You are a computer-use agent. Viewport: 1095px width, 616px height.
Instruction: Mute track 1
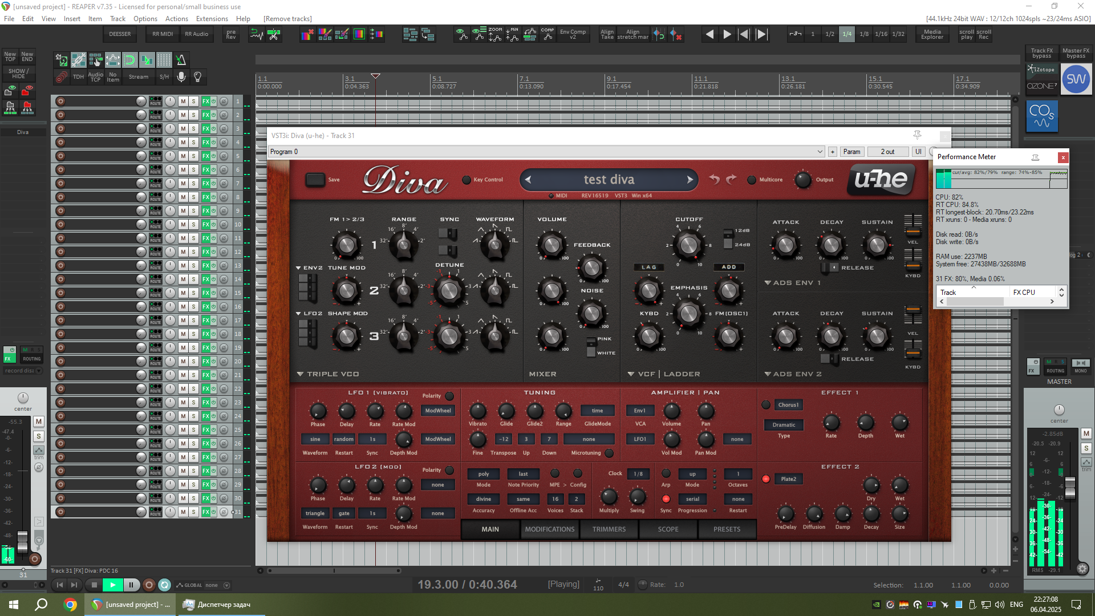pyautogui.click(x=183, y=102)
